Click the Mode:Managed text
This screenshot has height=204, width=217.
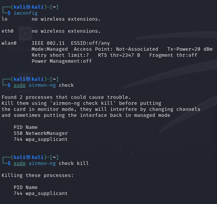(x=50, y=49)
